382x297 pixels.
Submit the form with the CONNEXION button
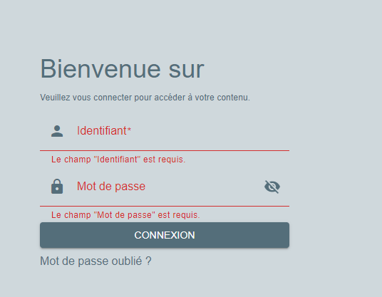165,235
